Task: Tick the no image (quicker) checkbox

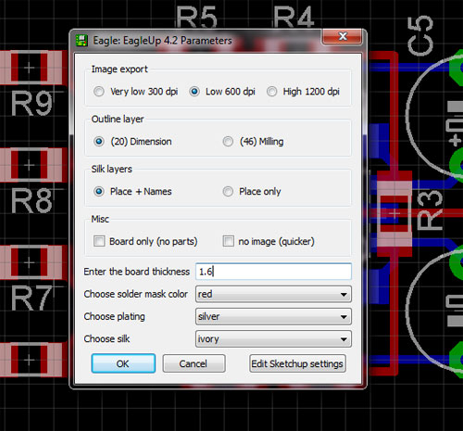Action: point(229,241)
